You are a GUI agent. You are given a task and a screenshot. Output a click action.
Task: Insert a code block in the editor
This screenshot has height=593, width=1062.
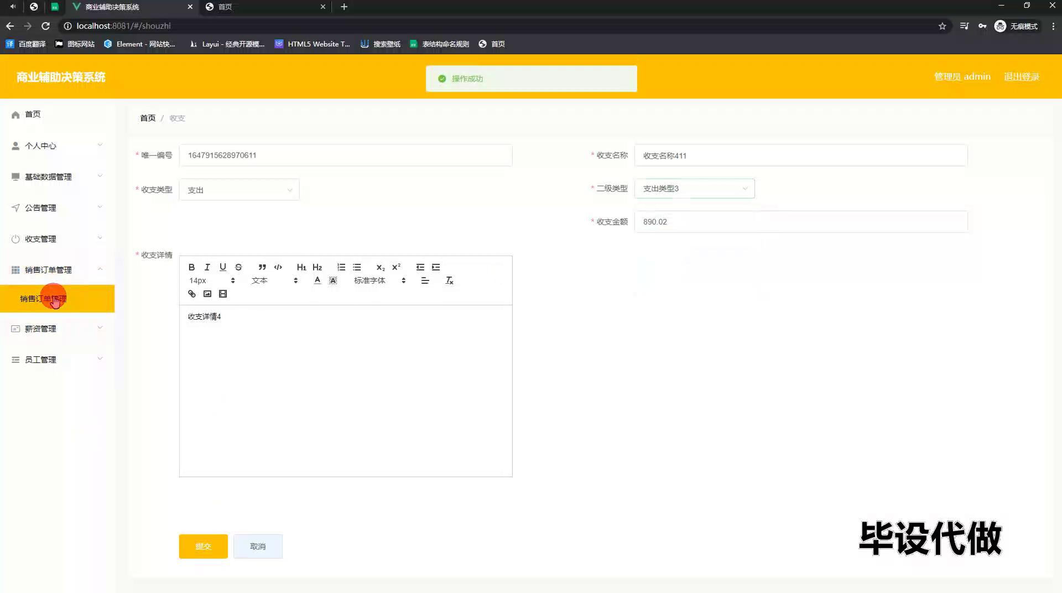point(278,267)
